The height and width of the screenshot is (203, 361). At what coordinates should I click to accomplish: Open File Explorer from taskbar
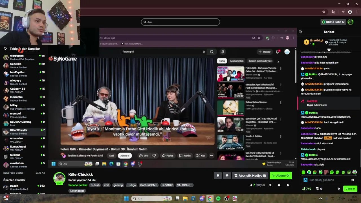pos(185,198)
